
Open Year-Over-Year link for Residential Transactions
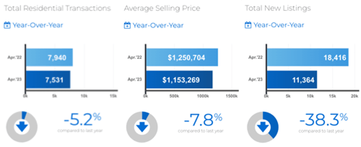[38, 25]
